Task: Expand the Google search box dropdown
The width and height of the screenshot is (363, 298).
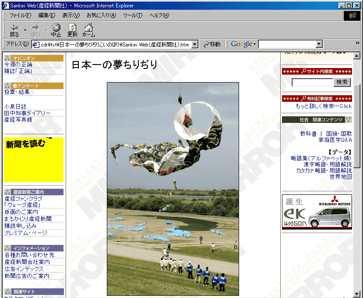Action: point(319,44)
